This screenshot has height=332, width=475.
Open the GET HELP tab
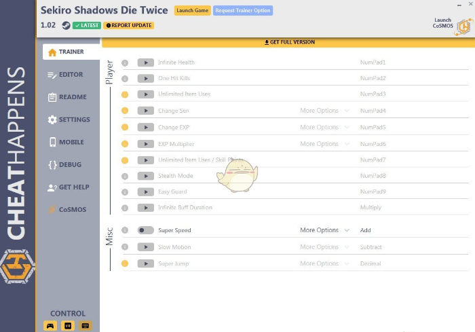coord(69,187)
